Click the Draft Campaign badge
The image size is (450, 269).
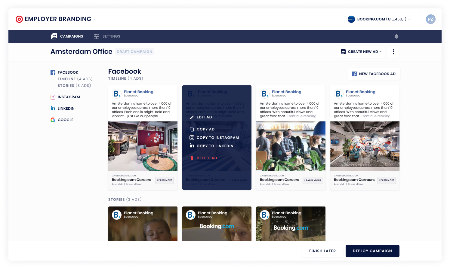pos(134,52)
